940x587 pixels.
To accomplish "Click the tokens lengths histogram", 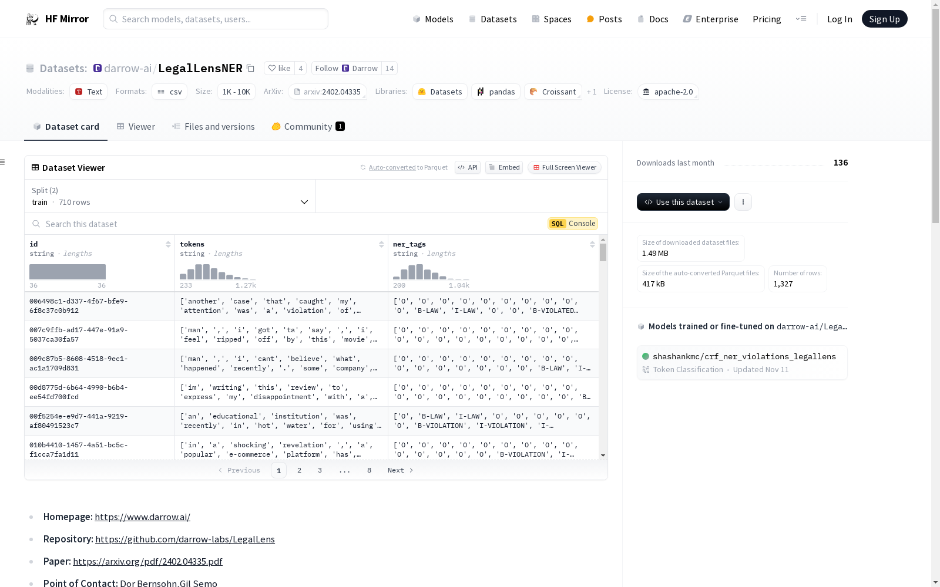I will coord(218,272).
